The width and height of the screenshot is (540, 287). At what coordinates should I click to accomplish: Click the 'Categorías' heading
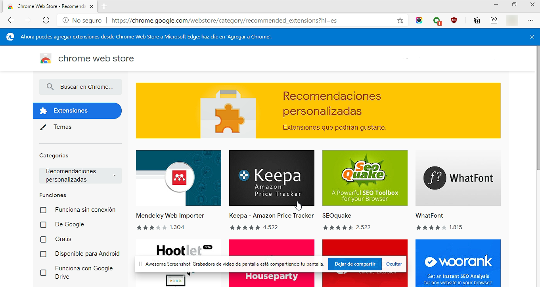point(54,156)
